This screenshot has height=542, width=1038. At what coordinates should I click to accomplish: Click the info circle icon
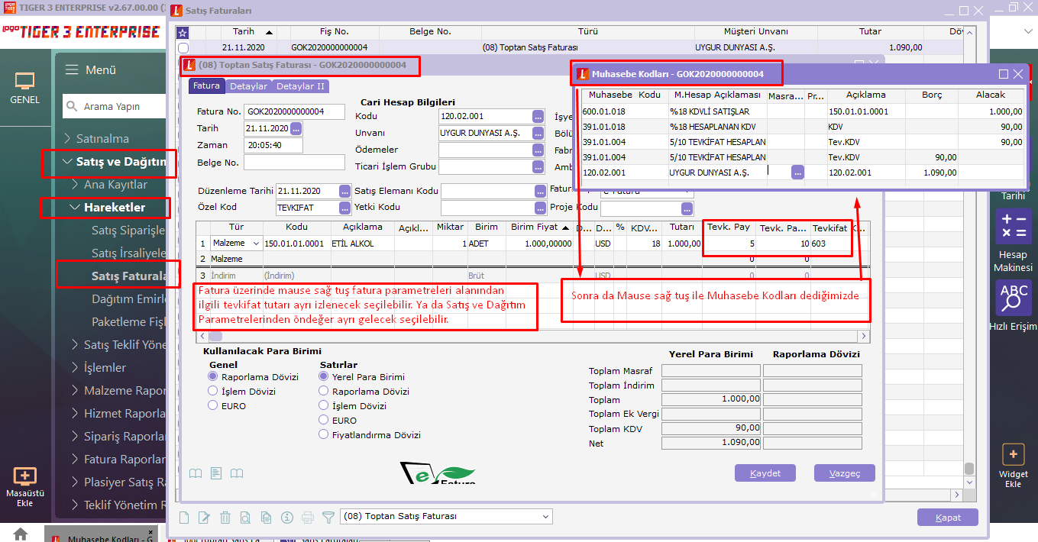coord(287,517)
